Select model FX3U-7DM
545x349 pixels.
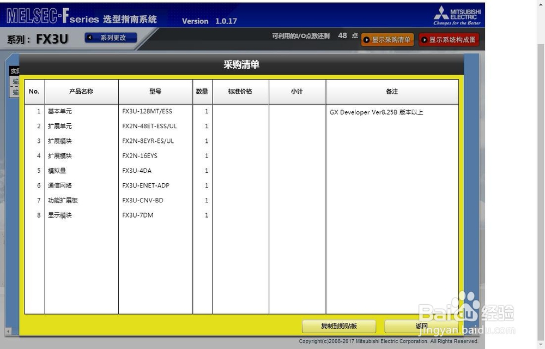point(138,215)
